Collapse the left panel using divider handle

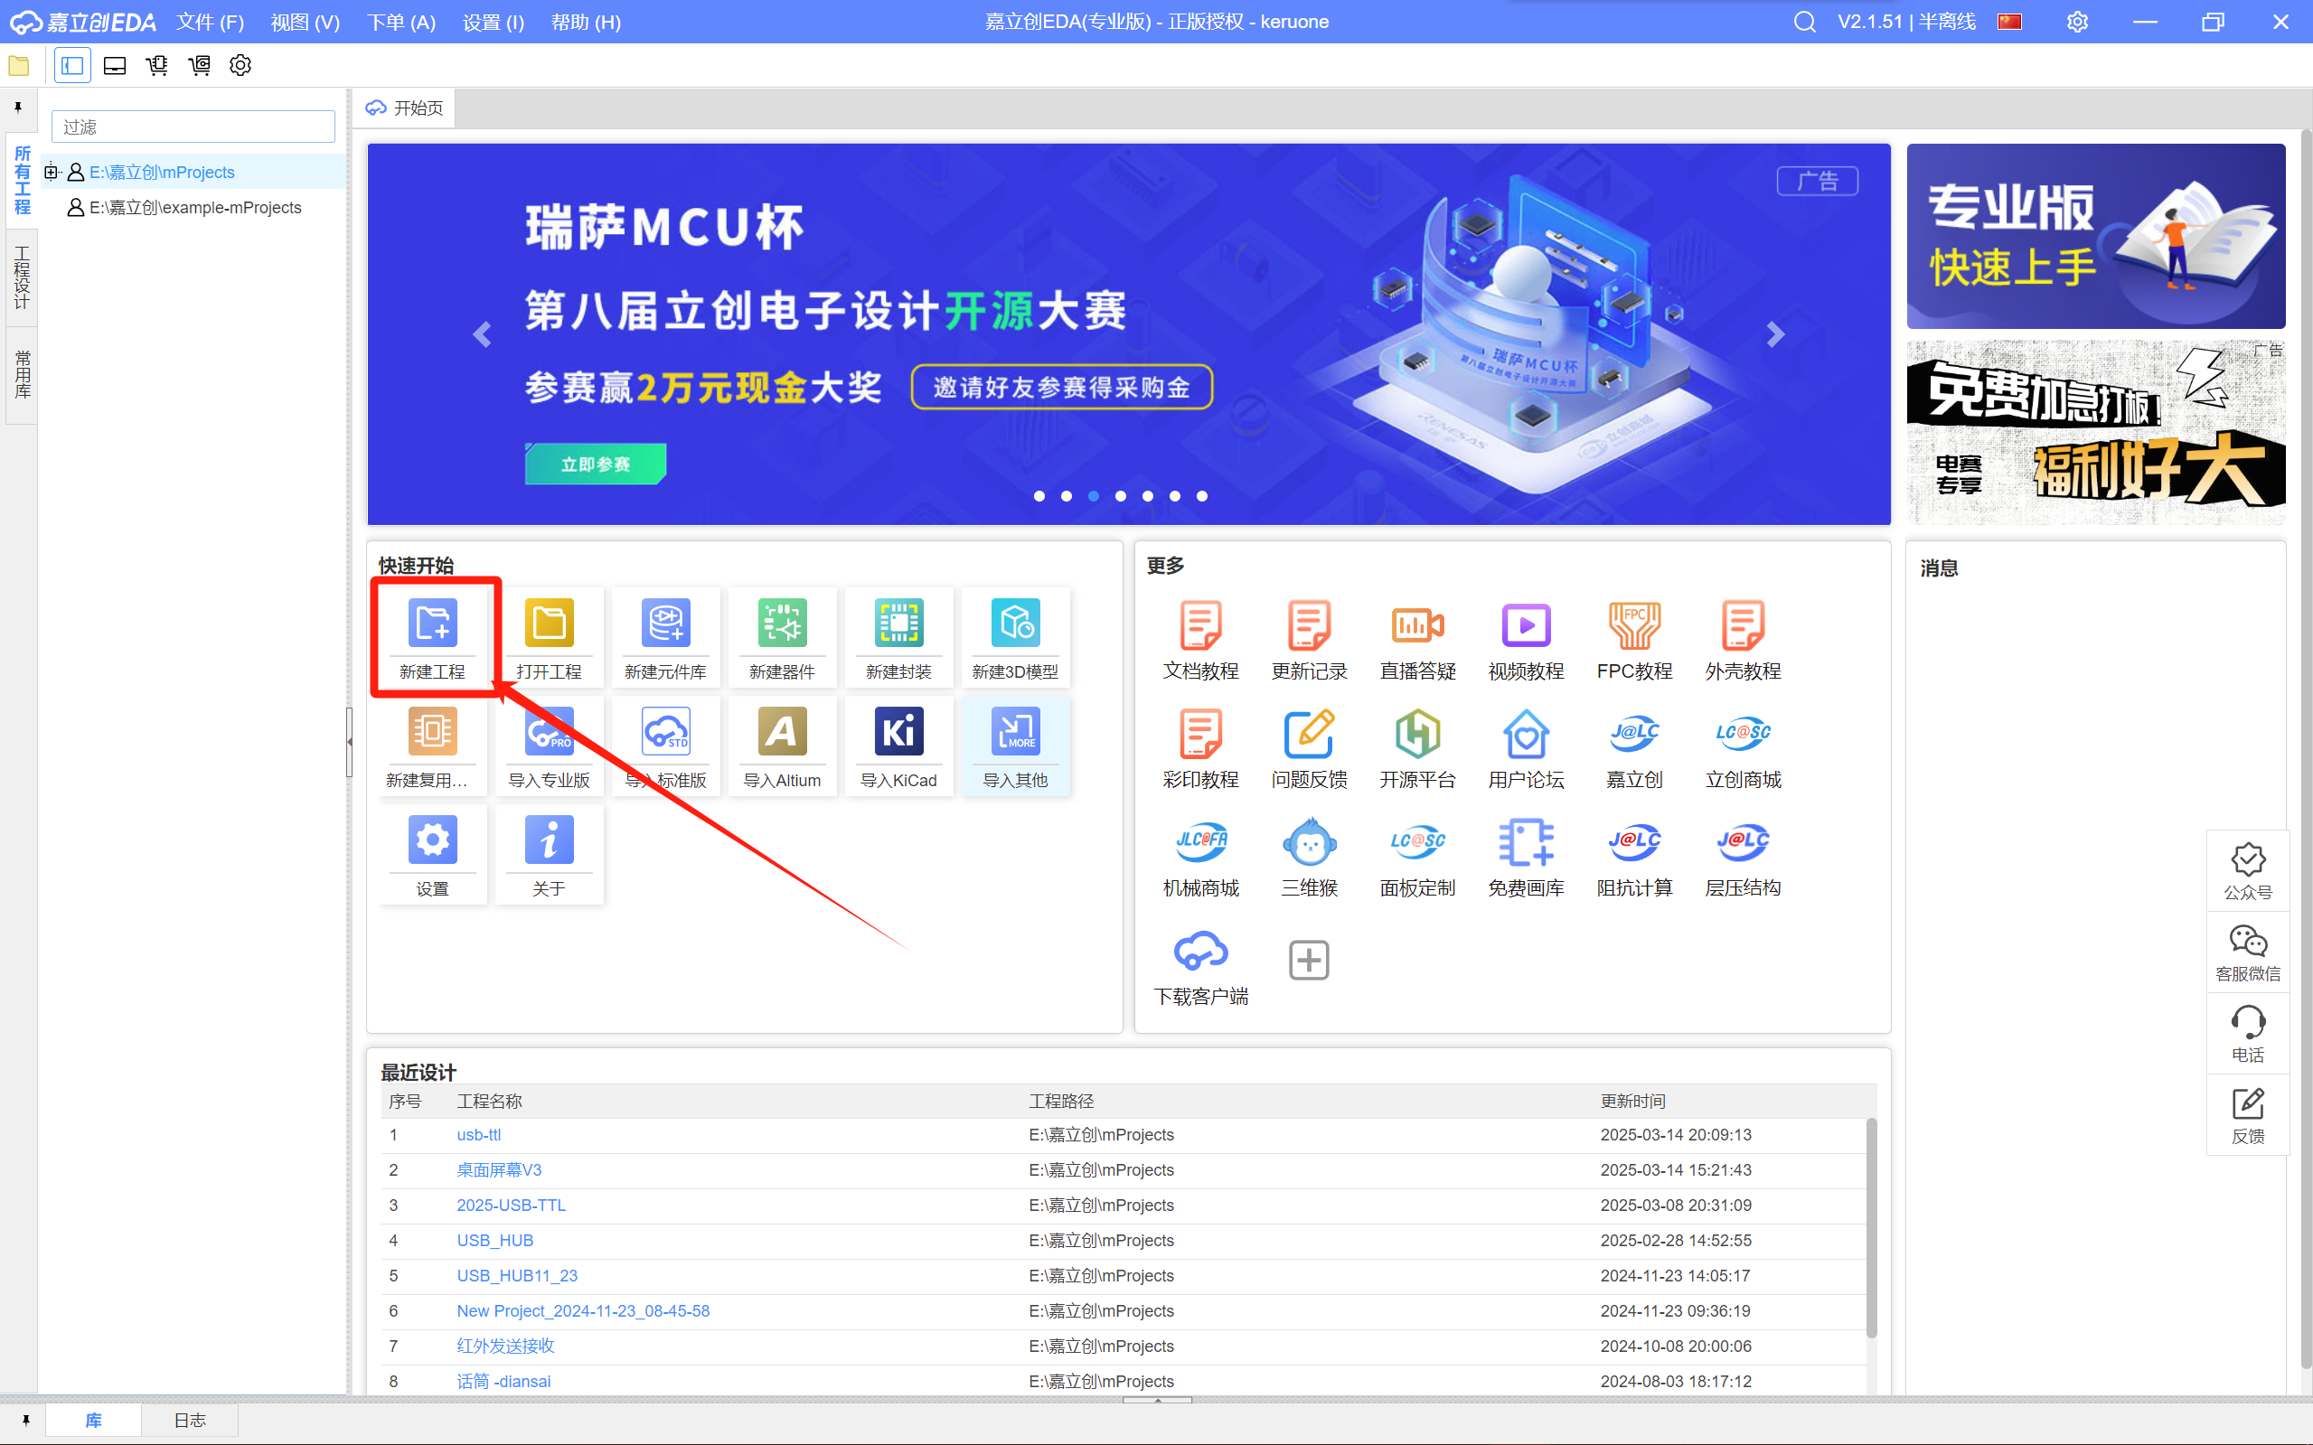pyautogui.click(x=349, y=743)
